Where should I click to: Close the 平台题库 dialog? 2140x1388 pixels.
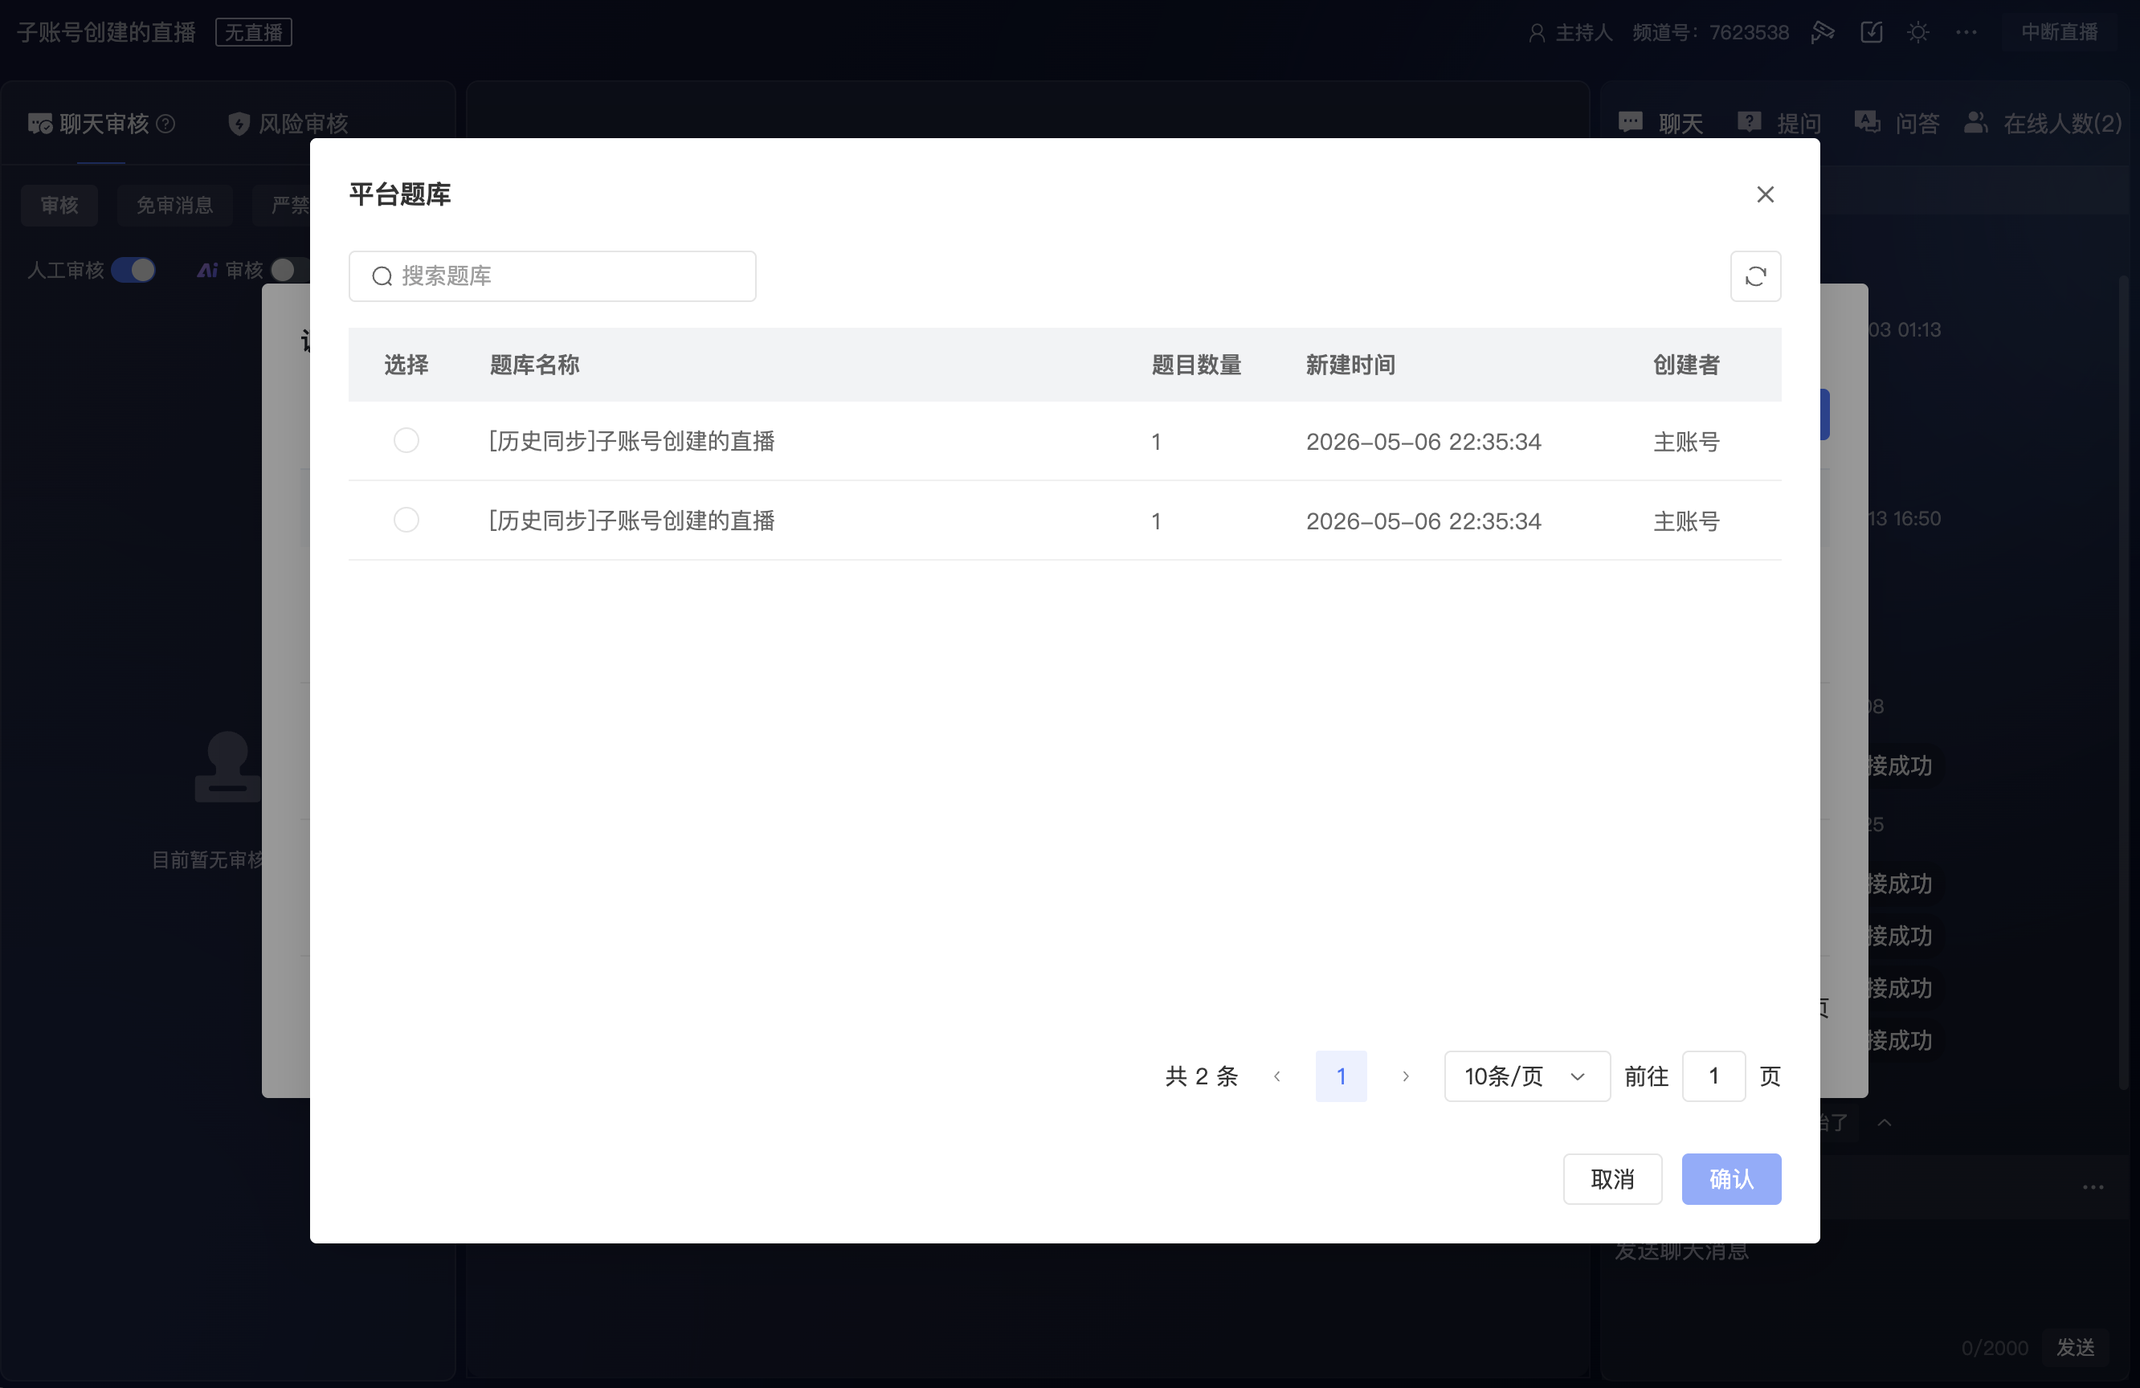pyautogui.click(x=1765, y=194)
